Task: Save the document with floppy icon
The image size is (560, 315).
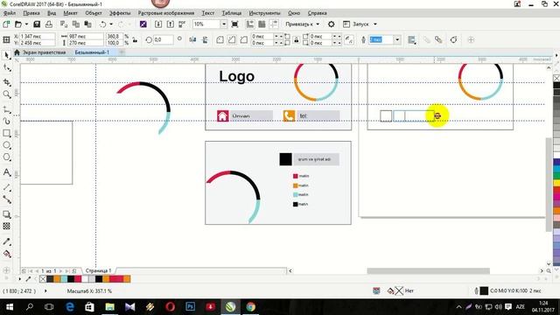Action: (37, 24)
